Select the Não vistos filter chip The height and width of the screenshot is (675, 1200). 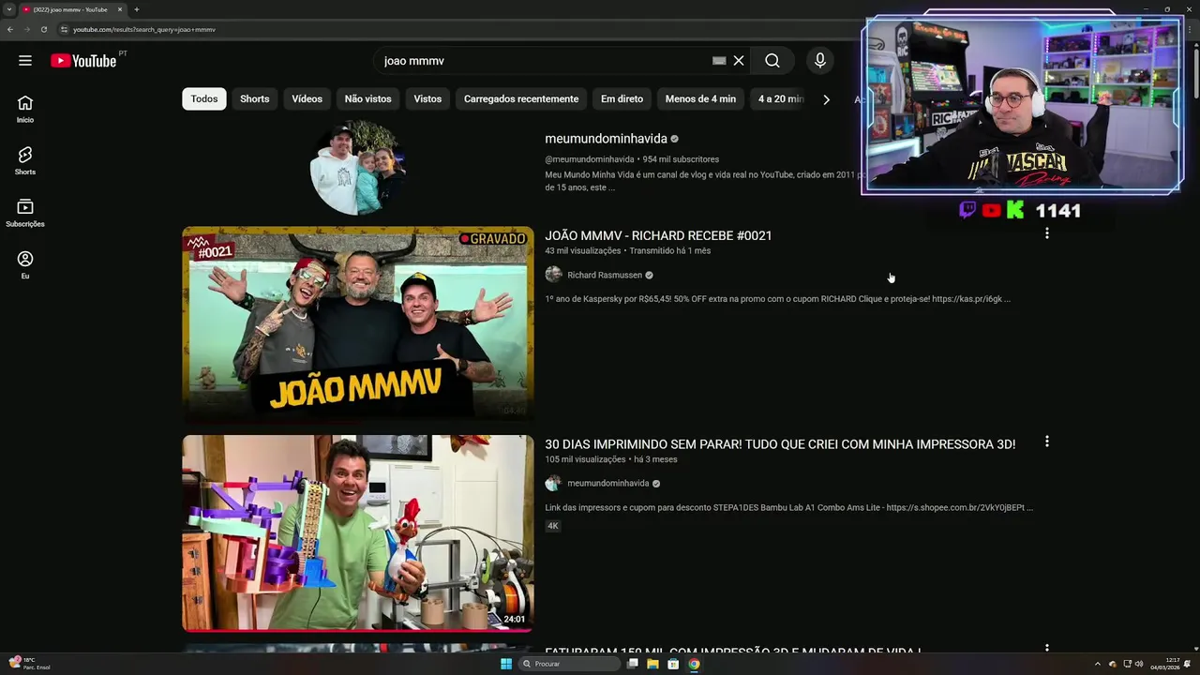[367, 98]
